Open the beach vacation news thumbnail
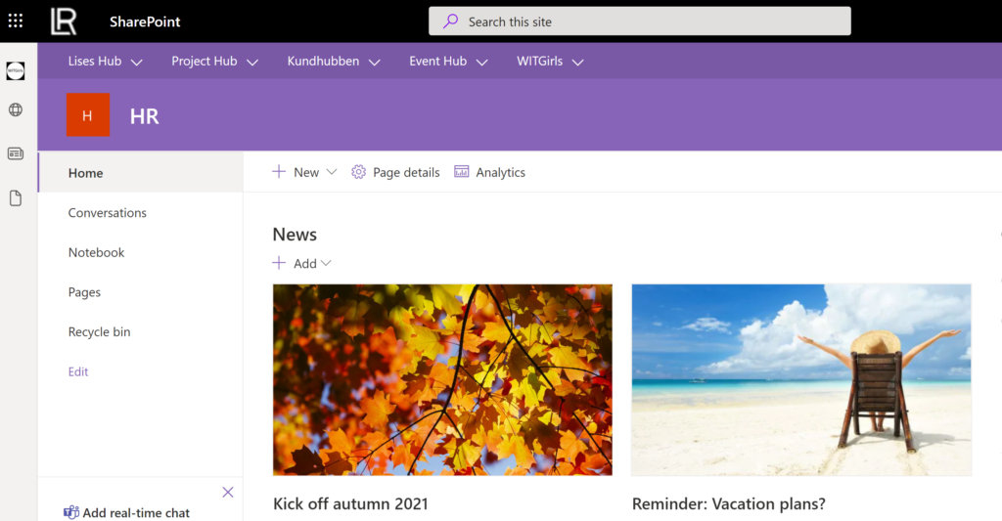 [x=800, y=379]
